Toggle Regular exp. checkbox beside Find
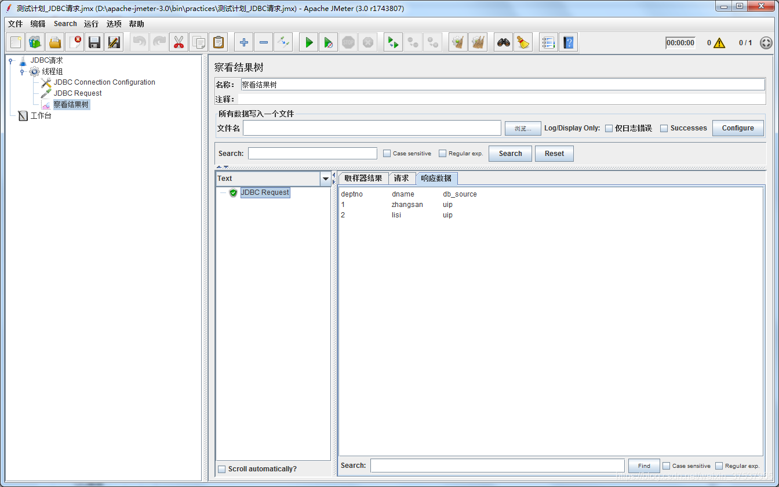 coord(719,466)
